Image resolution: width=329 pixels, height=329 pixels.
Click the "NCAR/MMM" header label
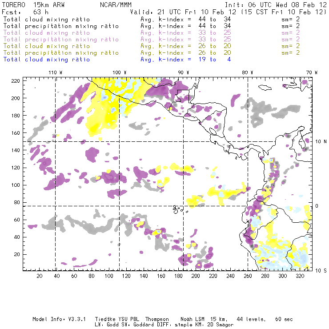[x=116, y=5]
